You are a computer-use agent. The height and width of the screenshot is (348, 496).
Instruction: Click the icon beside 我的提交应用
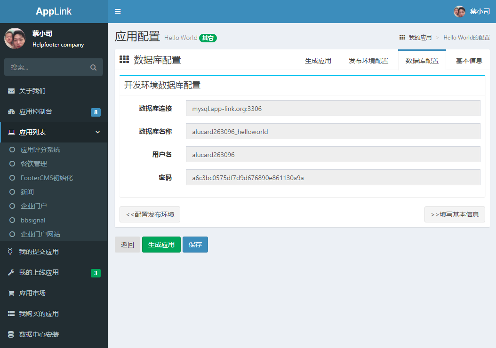pos(10,252)
